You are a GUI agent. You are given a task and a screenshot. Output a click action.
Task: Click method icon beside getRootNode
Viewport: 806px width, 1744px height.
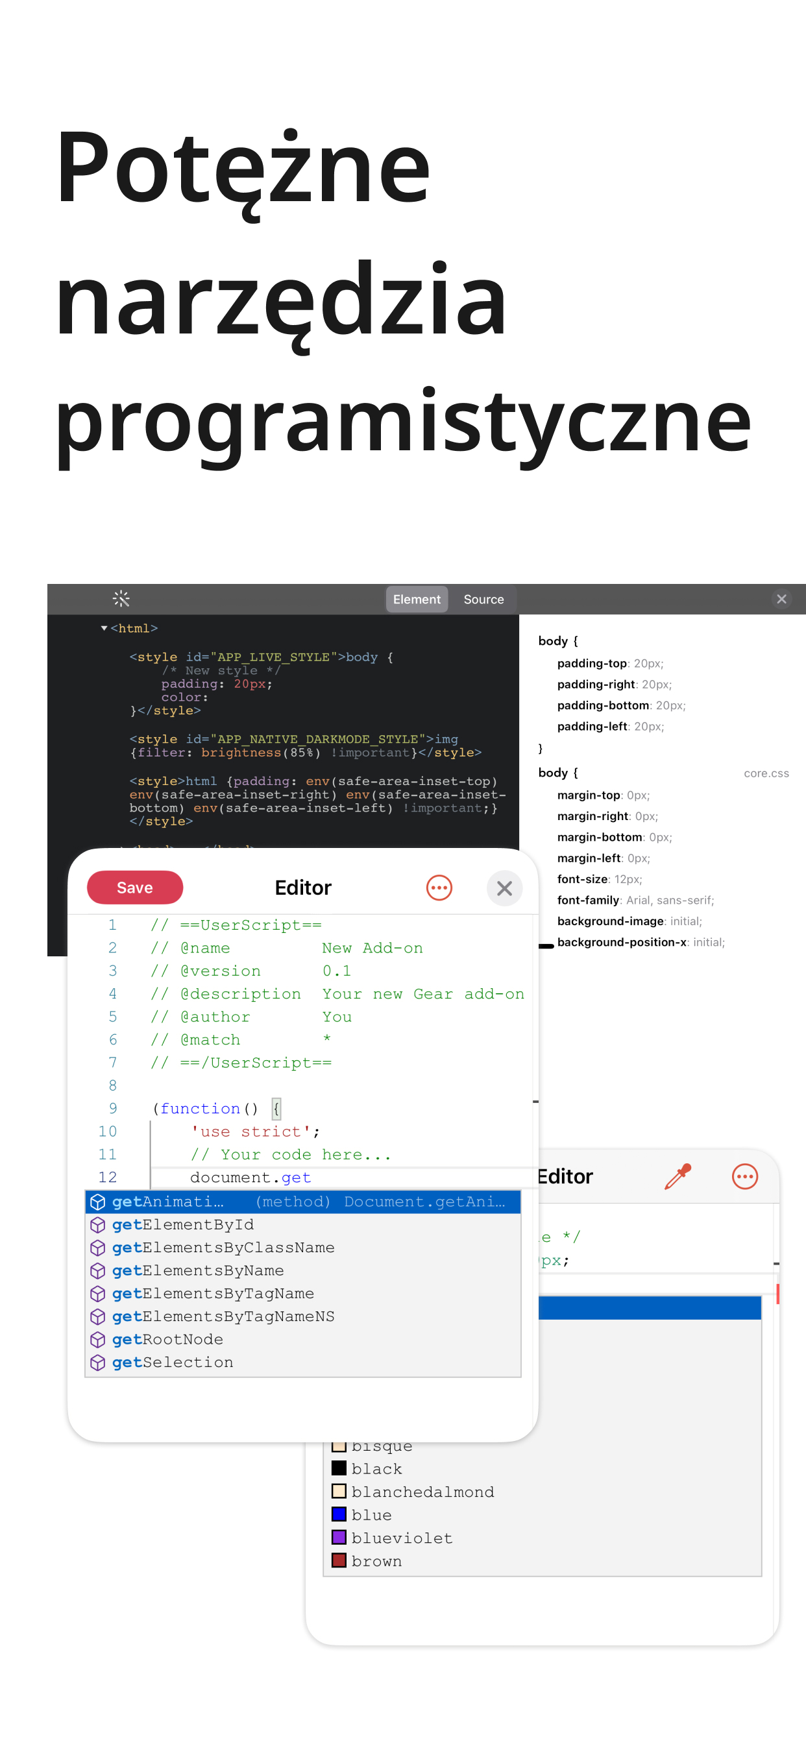97,1340
